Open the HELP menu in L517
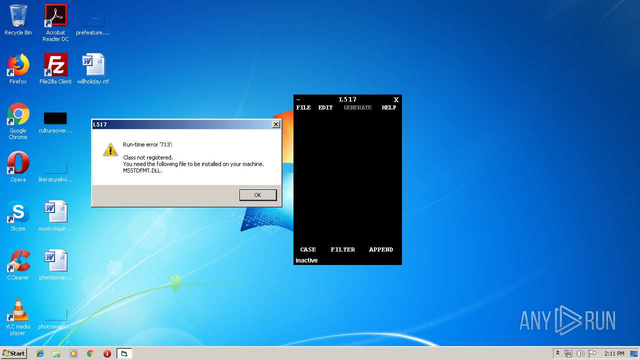Screen dimensions: 640x360 pyautogui.click(x=389, y=107)
